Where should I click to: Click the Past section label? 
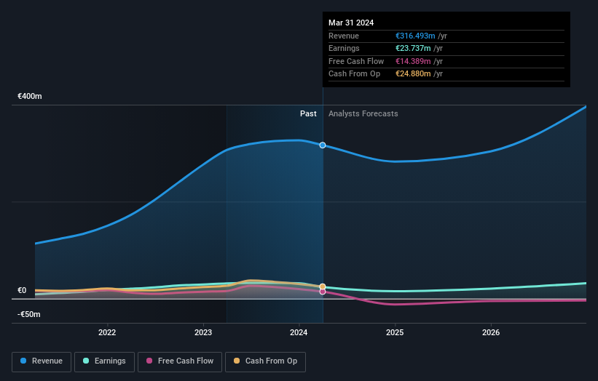308,113
